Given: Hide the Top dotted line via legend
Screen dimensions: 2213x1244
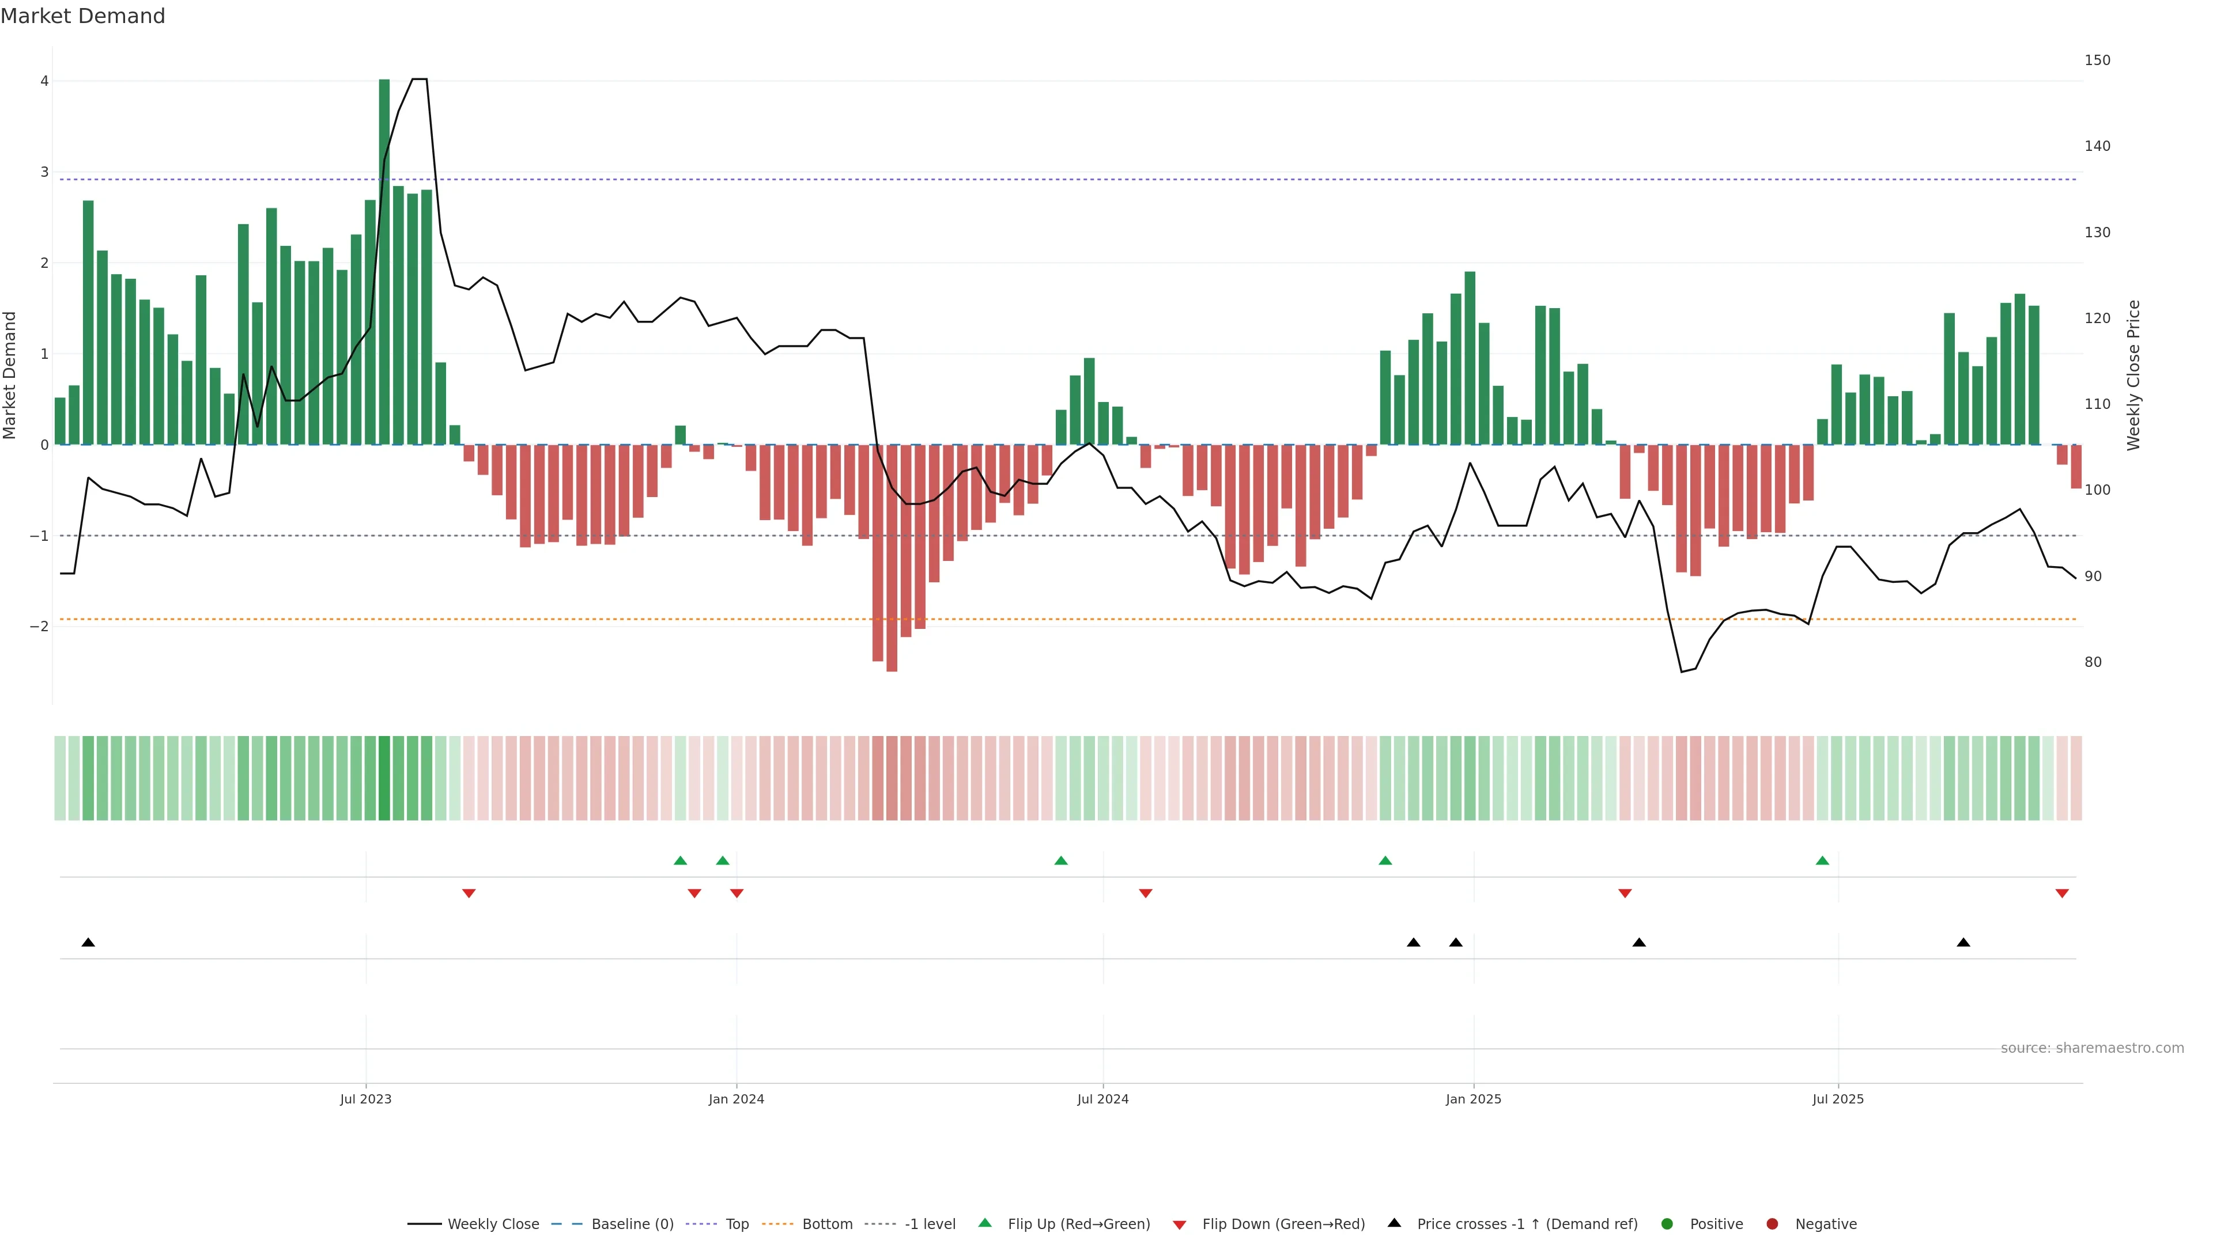Looking at the screenshot, I should point(737,1223).
